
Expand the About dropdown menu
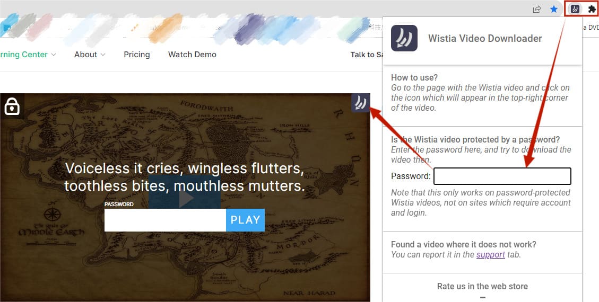pos(89,55)
